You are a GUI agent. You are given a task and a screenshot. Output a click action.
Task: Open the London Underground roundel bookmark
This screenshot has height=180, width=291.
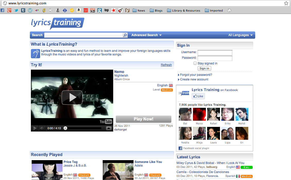coord(65,10)
